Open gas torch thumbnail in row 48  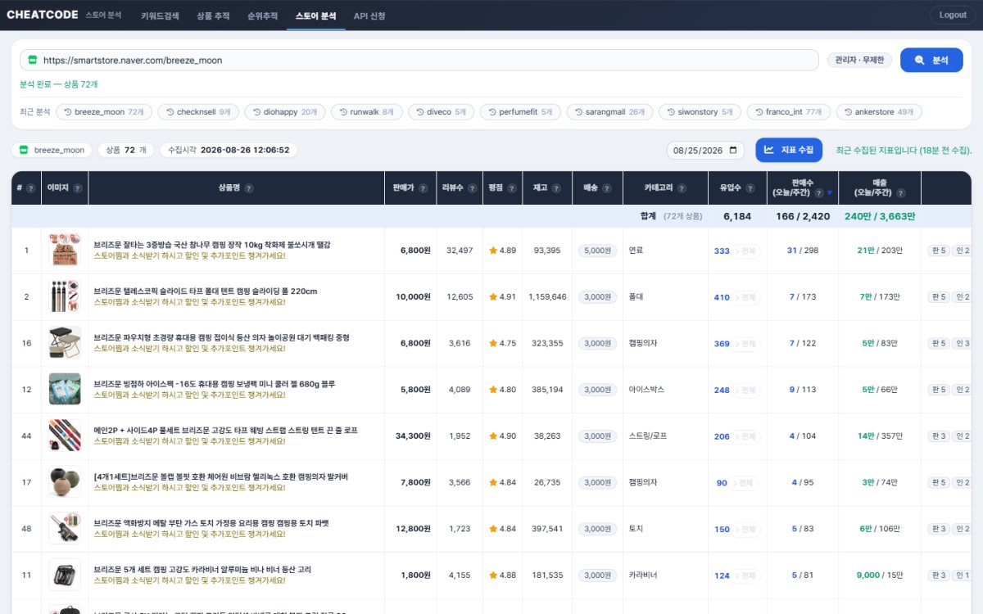point(65,529)
